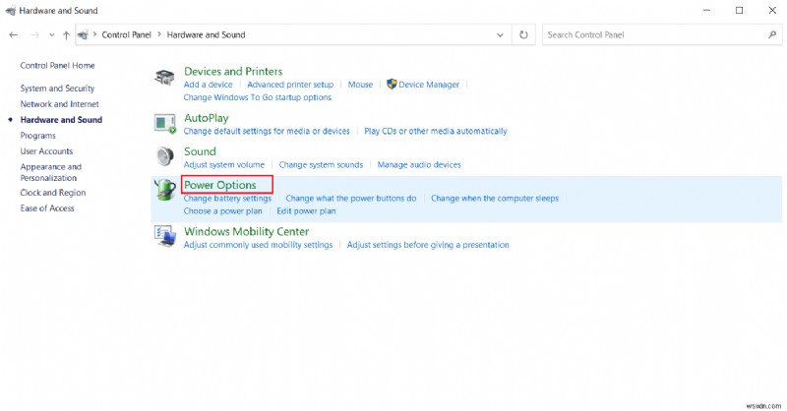Viewport: 787px width, 411px height.
Task: Click Adjust system volume
Action: [x=224, y=164]
